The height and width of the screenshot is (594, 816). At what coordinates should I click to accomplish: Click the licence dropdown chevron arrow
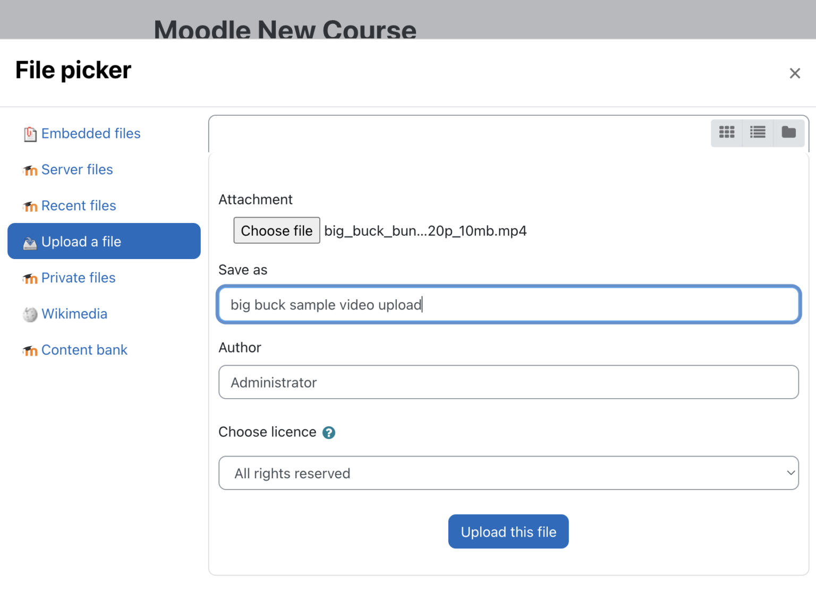(x=790, y=473)
